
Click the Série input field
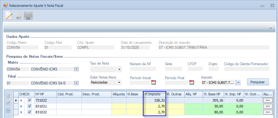tap(173, 69)
